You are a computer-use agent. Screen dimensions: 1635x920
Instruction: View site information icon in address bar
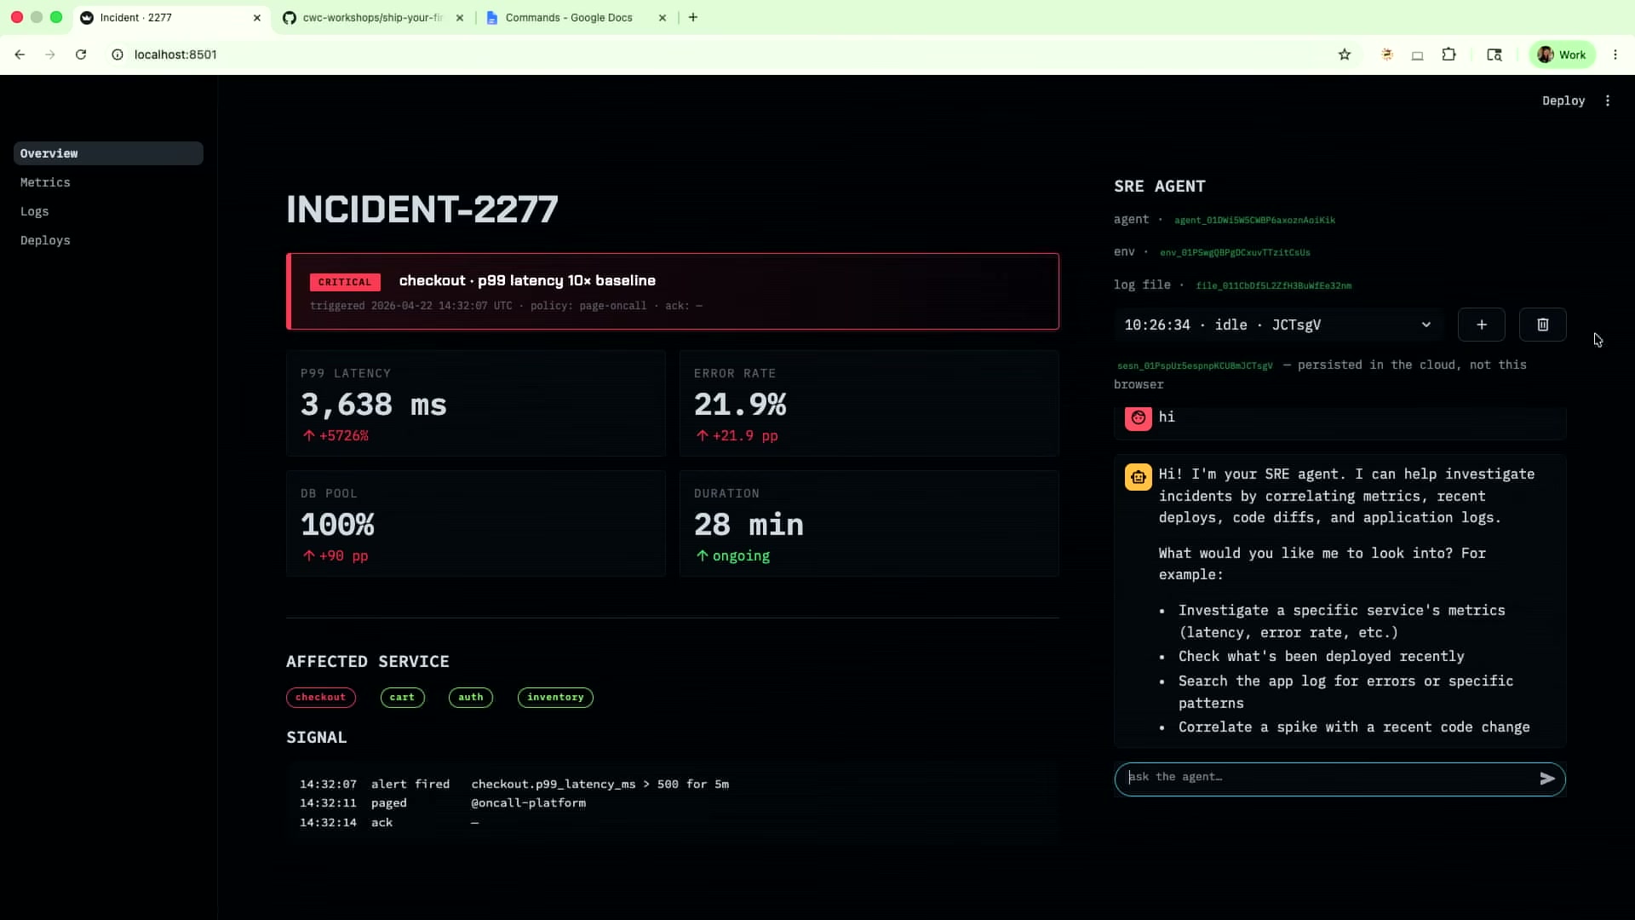tap(118, 55)
